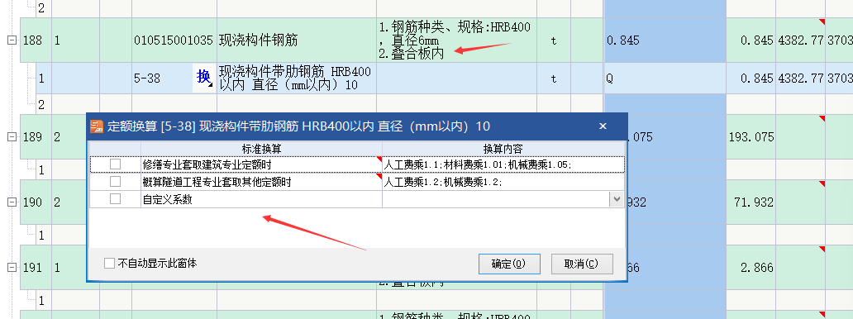The width and height of the screenshot is (853, 319).
Task: Select the 现浇构件带肋钢筋 HRB400 description cell
Action: [x=297, y=79]
